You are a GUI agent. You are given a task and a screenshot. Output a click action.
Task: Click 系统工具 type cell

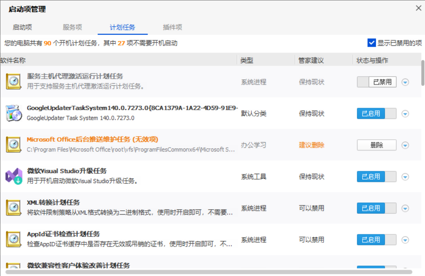[x=254, y=177]
